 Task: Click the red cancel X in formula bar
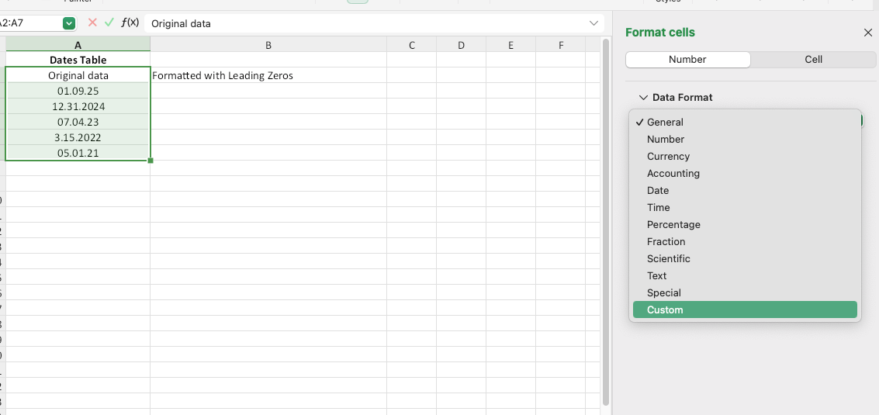(92, 23)
